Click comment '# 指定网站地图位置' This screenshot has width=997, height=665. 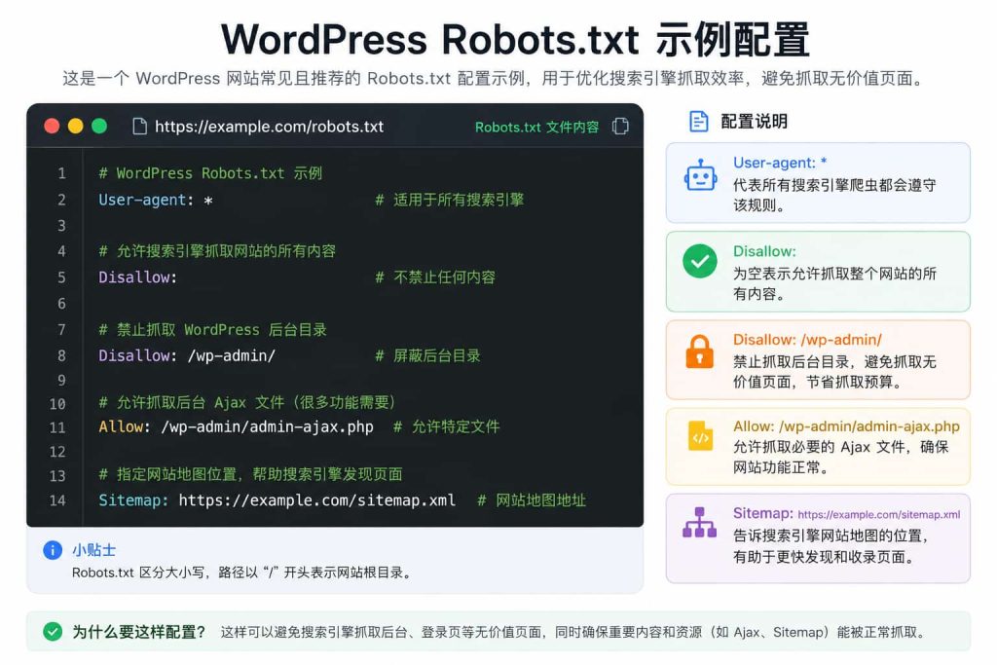[250, 474]
